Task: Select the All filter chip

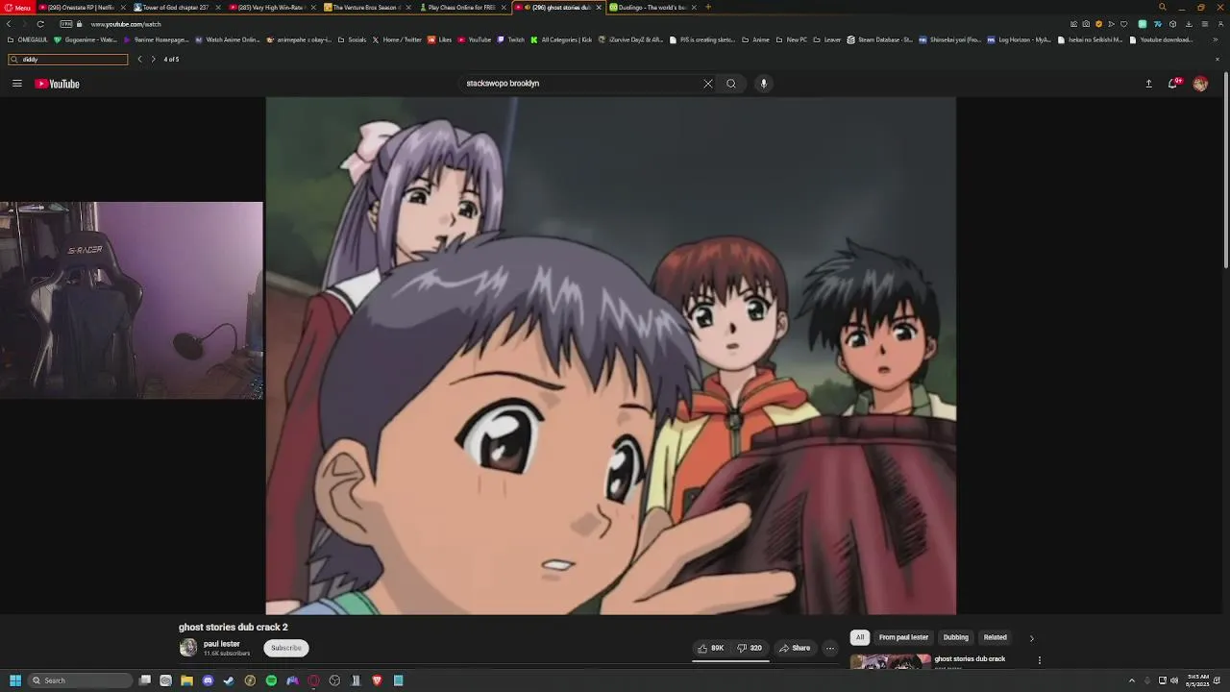Action: (x=860, y=637)
